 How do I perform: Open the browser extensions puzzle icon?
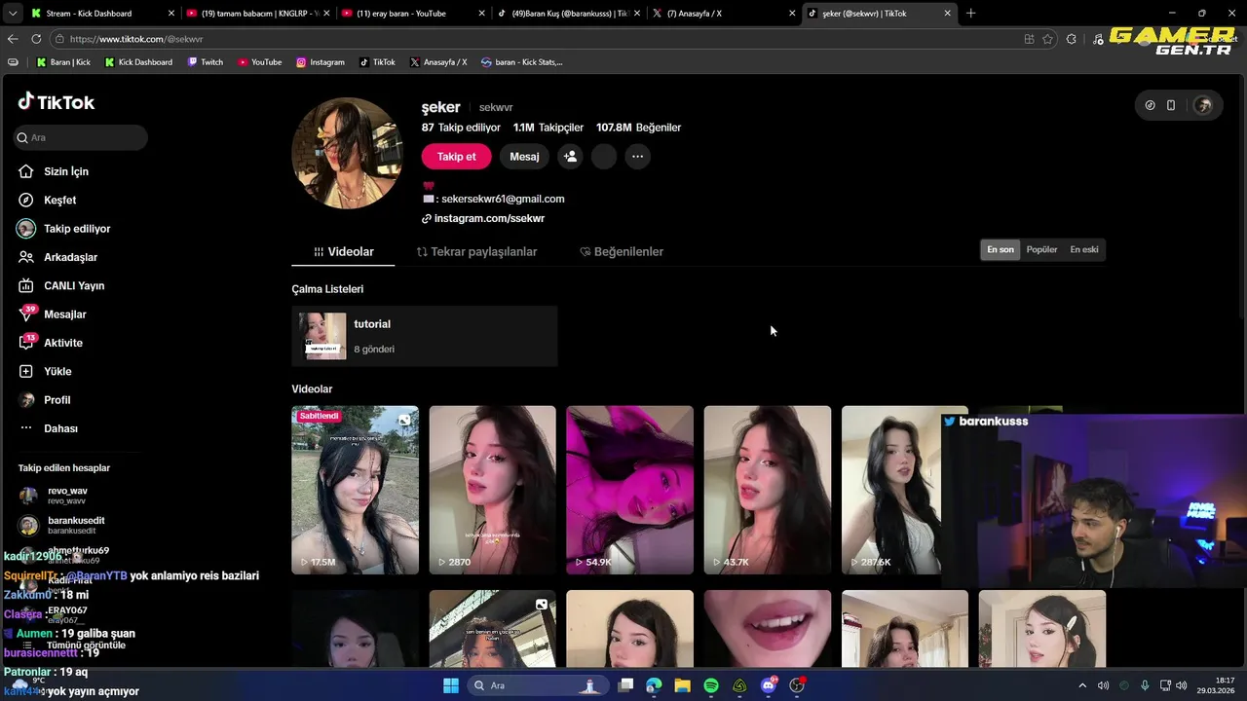pyautogui.click(x=1072, y=39)
